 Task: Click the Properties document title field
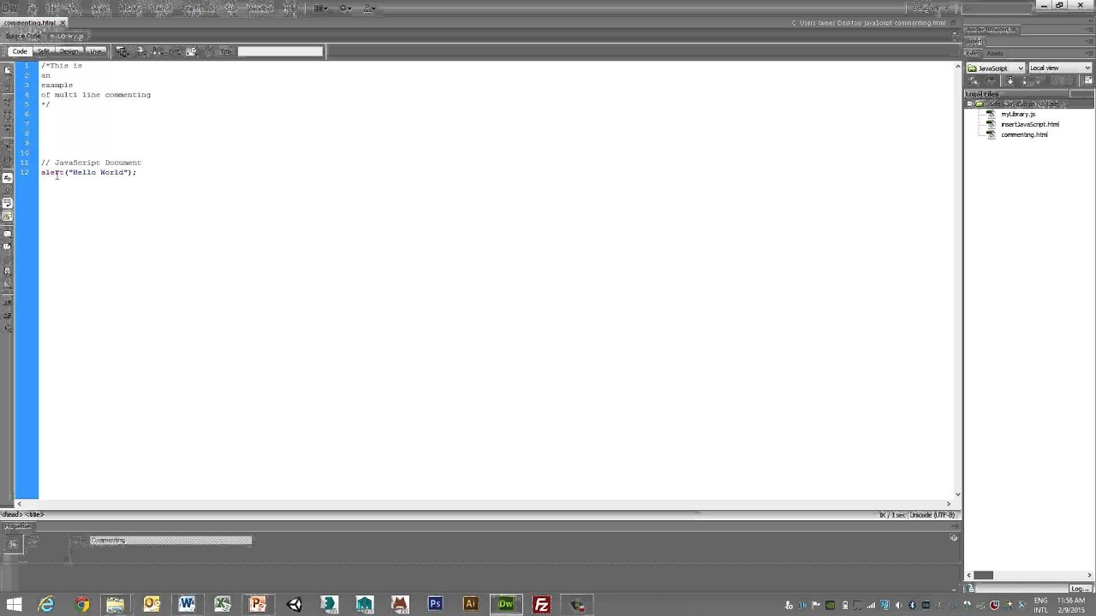click(x=170, y=540)
